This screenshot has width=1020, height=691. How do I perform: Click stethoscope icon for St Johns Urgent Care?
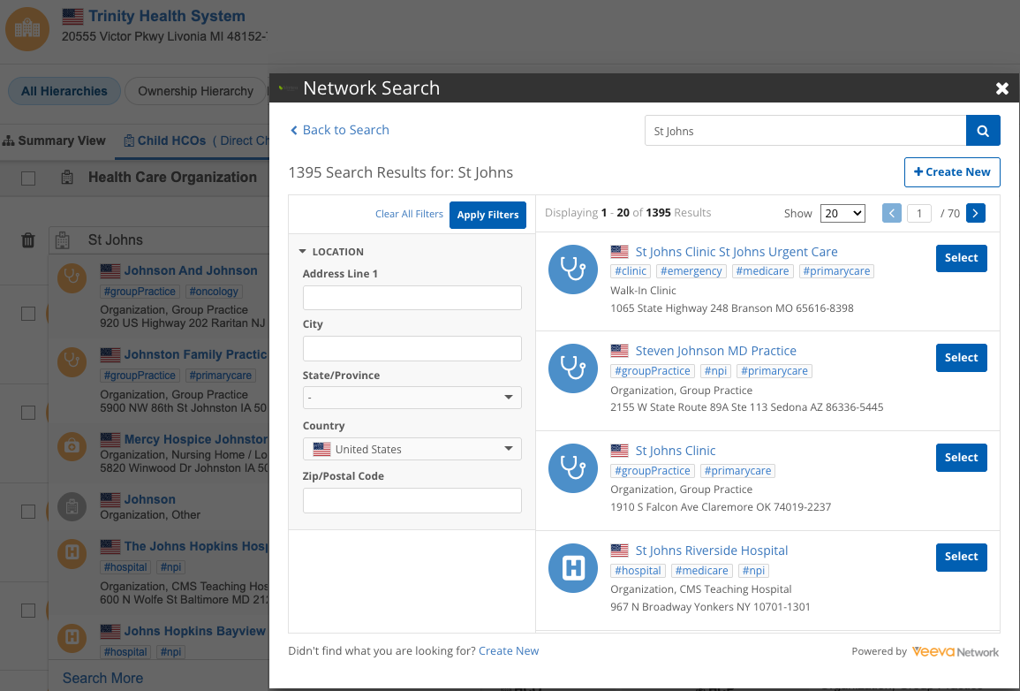point(574,269)
